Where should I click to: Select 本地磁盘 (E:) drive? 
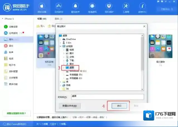point(74,78)
